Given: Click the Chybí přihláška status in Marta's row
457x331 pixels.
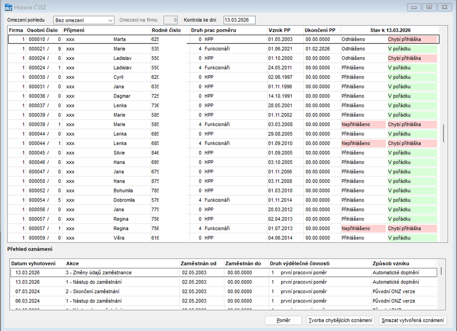Looking at the screenshot, I should pyautogui.click(x=412, y=39).
